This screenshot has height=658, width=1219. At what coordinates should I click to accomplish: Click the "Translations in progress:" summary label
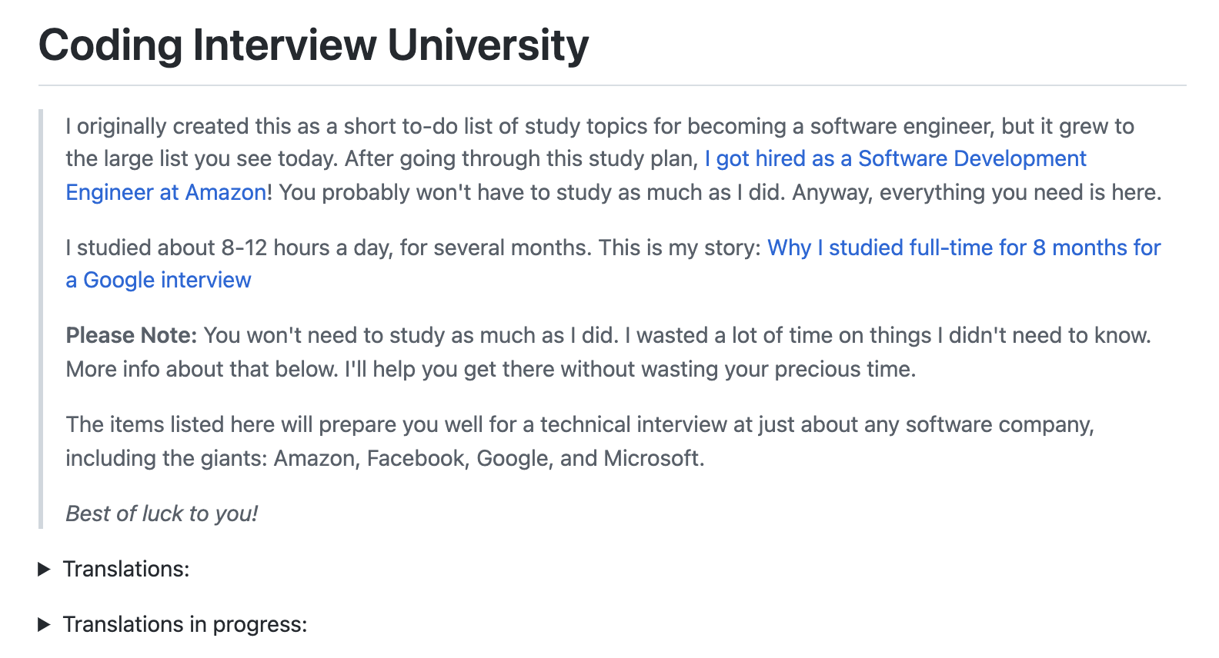coord(185,625)
